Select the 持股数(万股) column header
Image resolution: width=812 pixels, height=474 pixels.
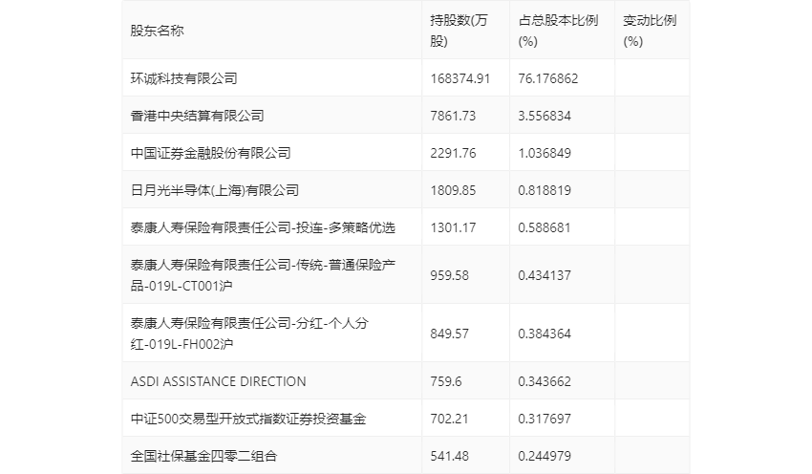click(459, 31)
